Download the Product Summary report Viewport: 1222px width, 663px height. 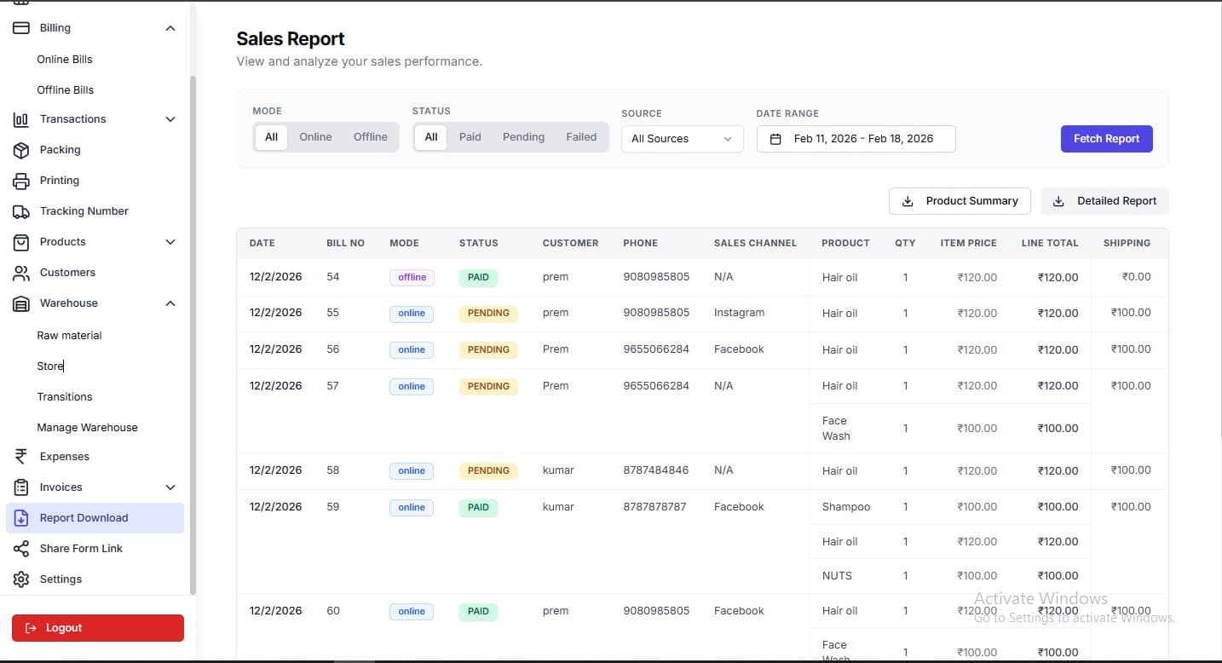(x=960, y=201)
